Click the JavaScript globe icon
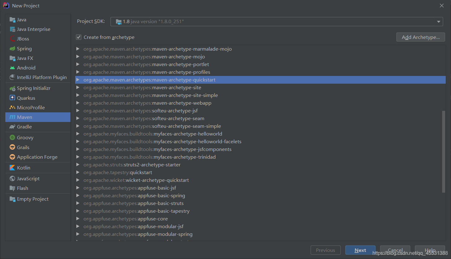Image resolution: width=451 pixels, height=259 pixels. tap(12, 179)
